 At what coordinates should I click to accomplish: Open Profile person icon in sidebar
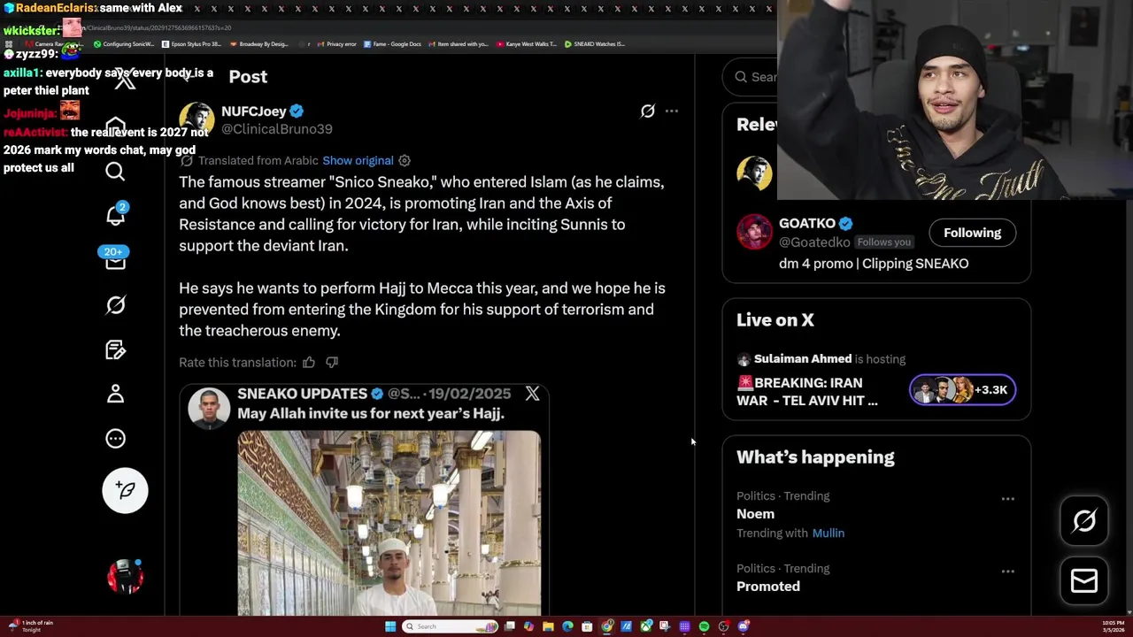pos(115,394)
